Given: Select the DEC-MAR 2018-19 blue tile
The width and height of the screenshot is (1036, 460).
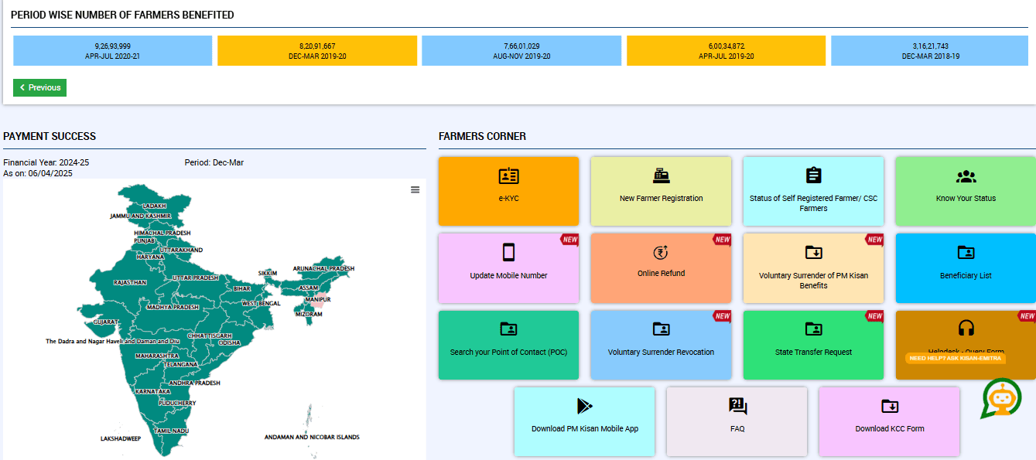Looking at the screenshot, I should 930,51.
